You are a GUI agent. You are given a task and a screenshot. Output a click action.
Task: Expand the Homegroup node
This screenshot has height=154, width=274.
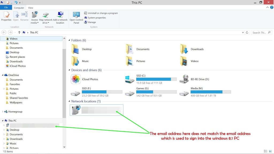click(2, 111)
